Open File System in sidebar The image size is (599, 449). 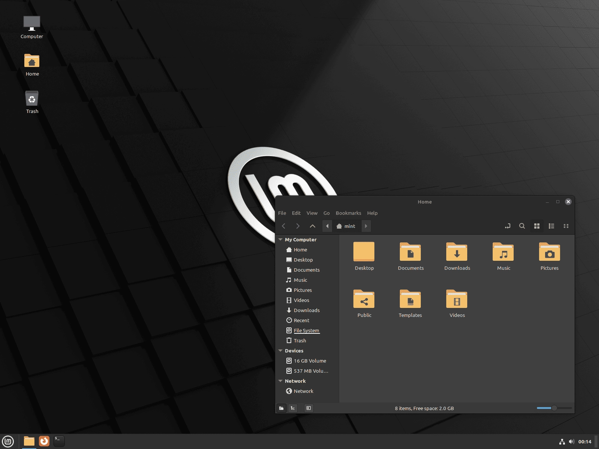point(308,330)
